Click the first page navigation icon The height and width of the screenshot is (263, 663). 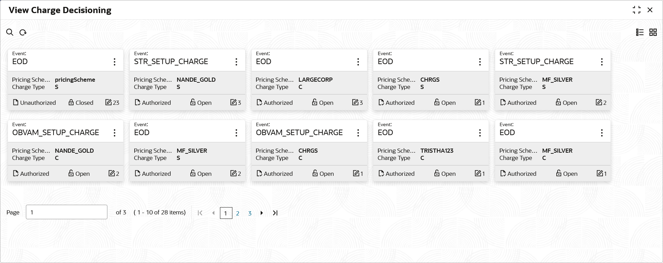200,213
